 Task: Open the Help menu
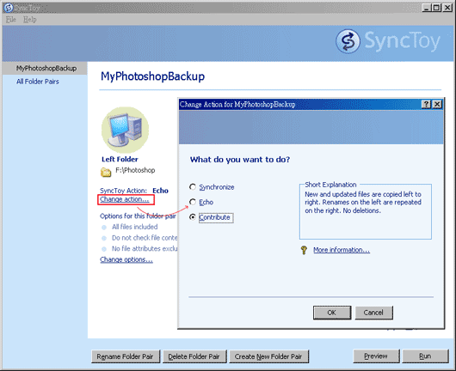(29, 20)
